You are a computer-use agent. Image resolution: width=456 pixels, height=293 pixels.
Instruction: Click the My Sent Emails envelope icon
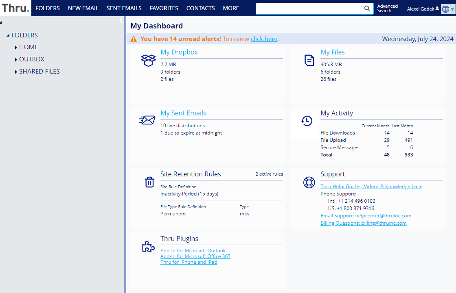click(147, 120)
